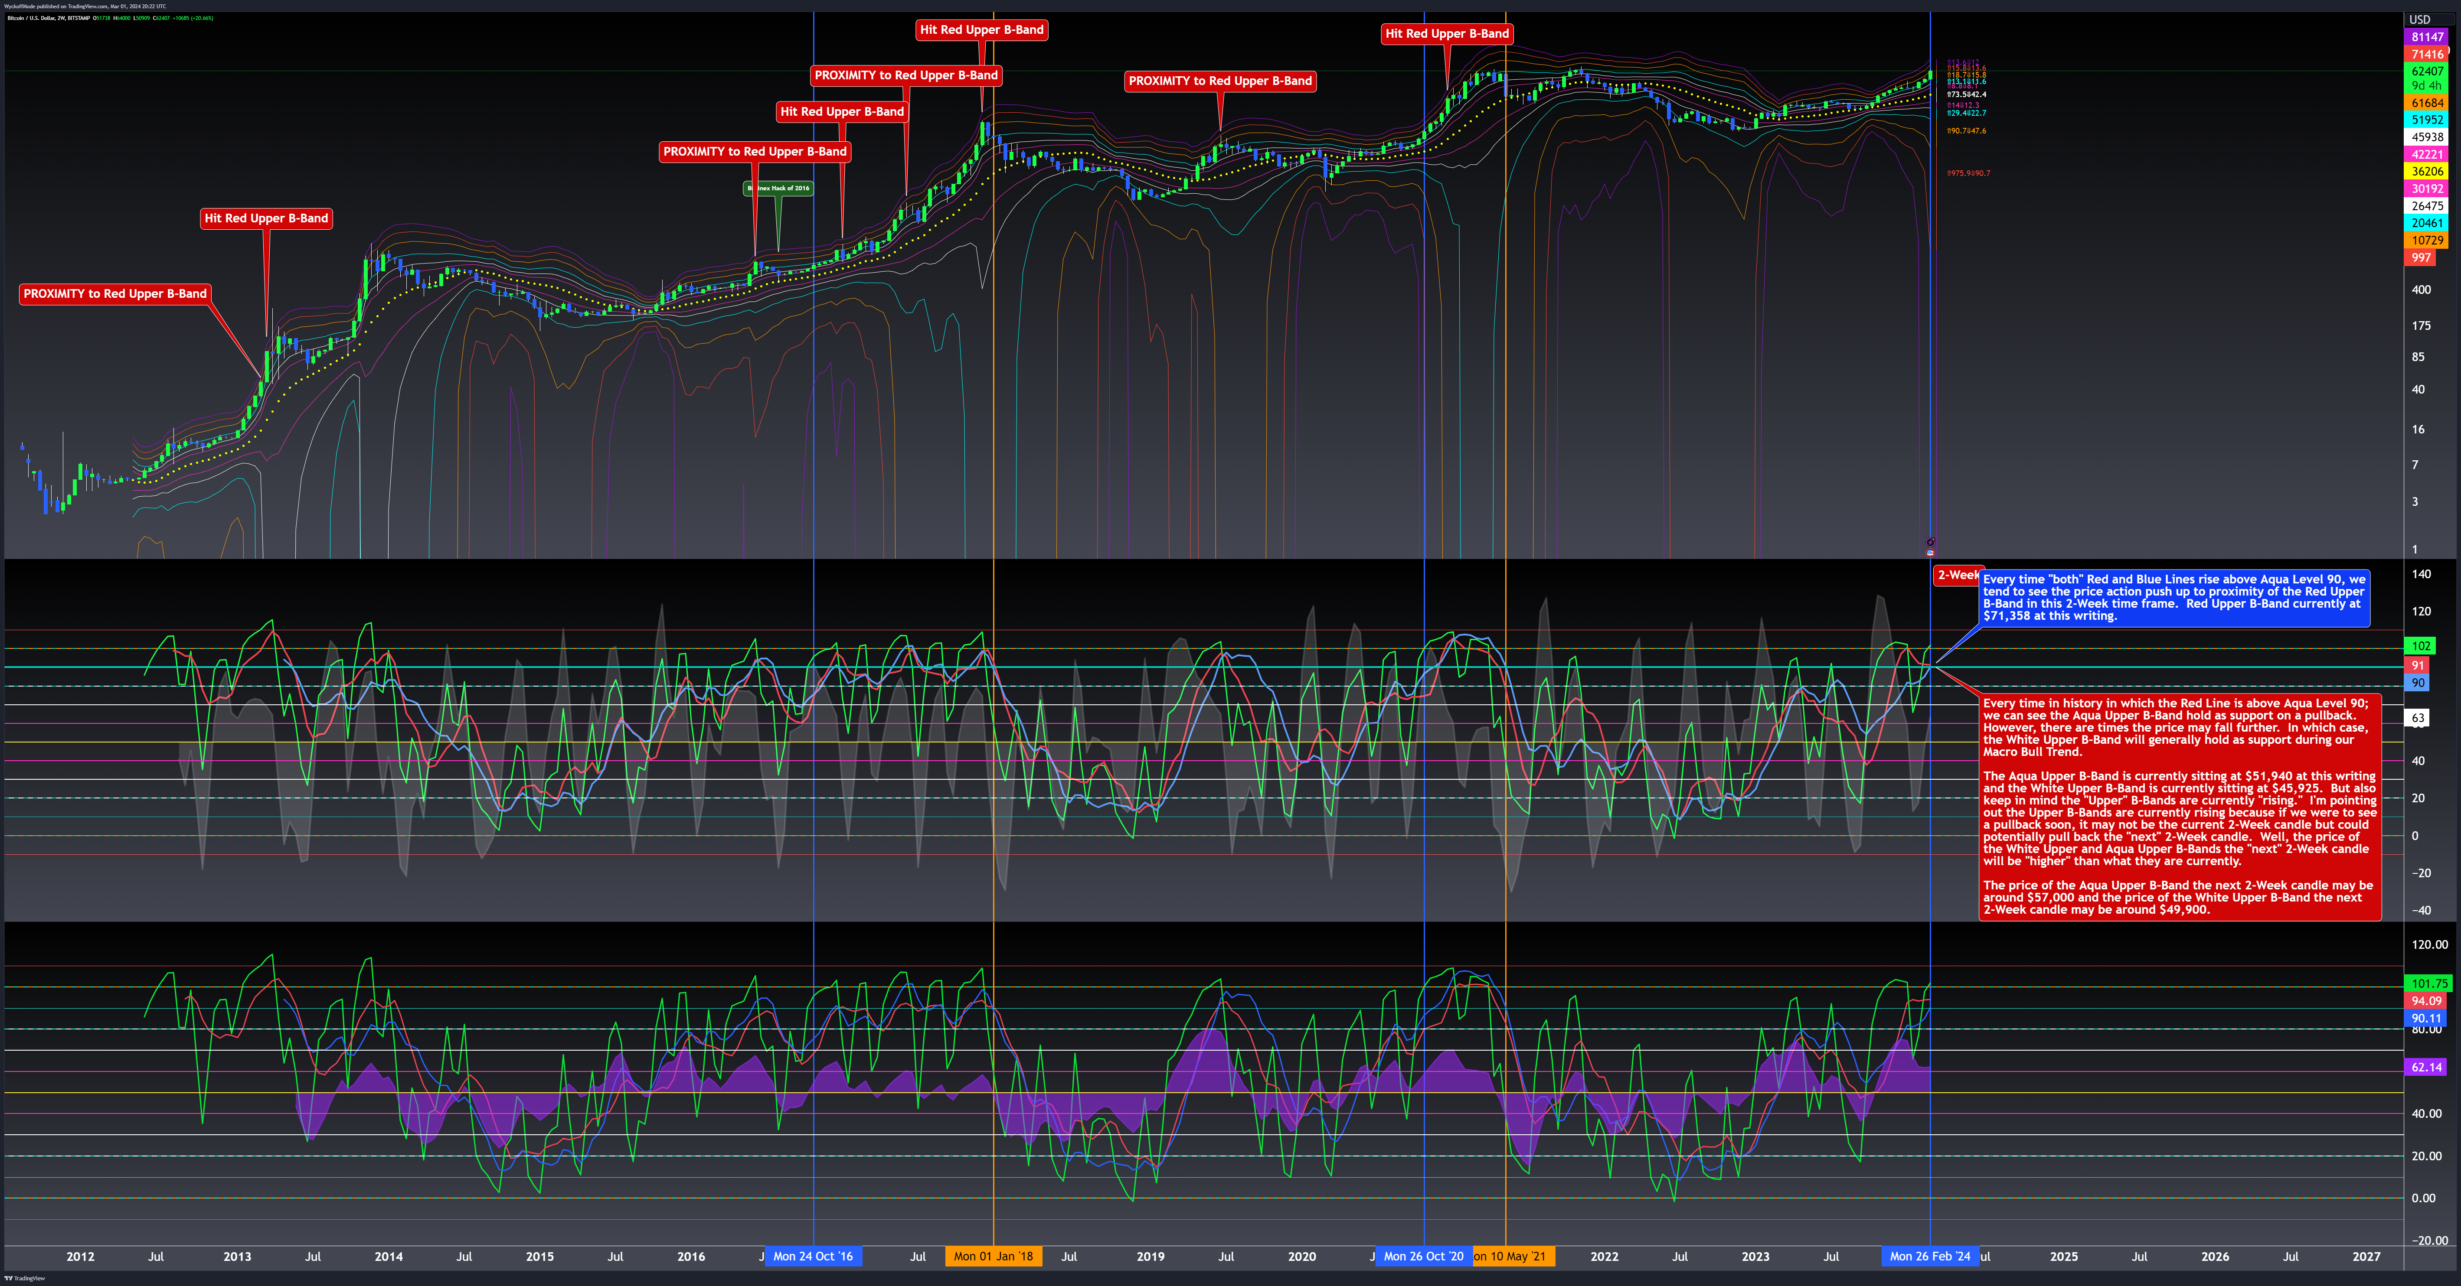Click the green 102 oscillator value label
2461x1286 pixels.
2421,646
